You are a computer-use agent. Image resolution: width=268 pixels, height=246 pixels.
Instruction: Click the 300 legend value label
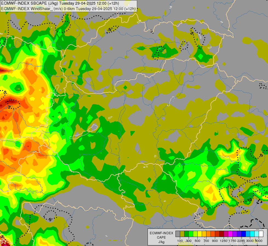[189, 241]
